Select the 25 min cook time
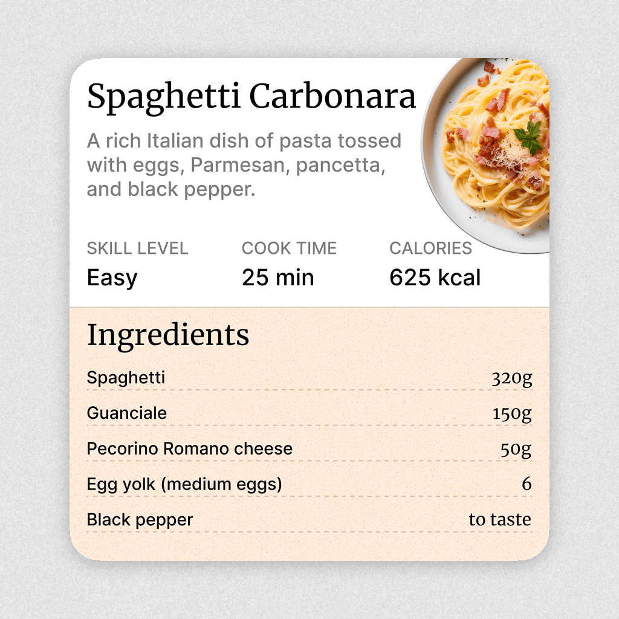Image resolution: width=619 pixels, height=619 pixels. (278, 278)
